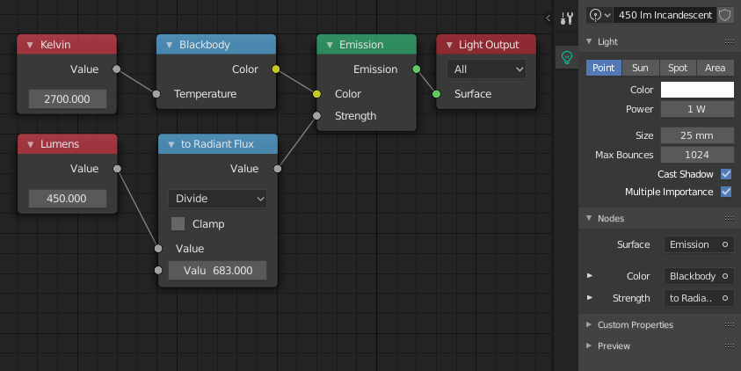Screen dimensions: 741x371
Task: Open the light data-block browse icon
Action: (599, 15)
